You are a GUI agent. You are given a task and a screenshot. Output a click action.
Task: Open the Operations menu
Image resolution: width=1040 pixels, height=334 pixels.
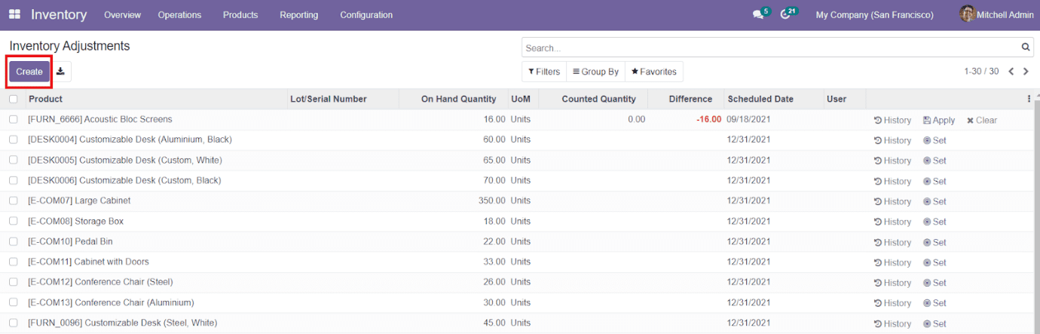pos(179,15)
